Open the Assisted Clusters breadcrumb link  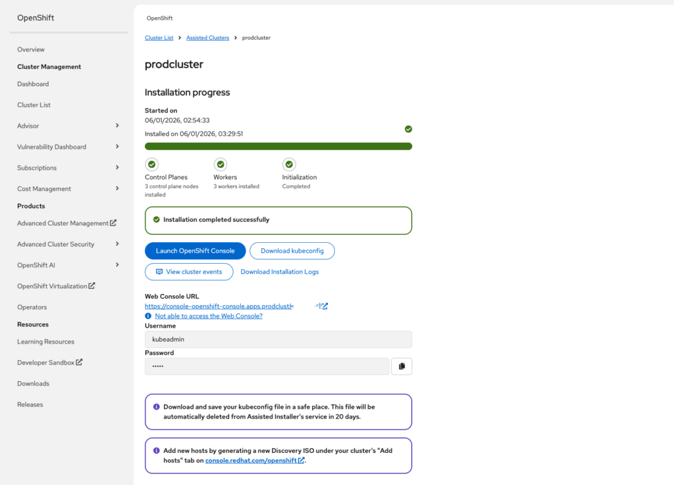(207, 38)
